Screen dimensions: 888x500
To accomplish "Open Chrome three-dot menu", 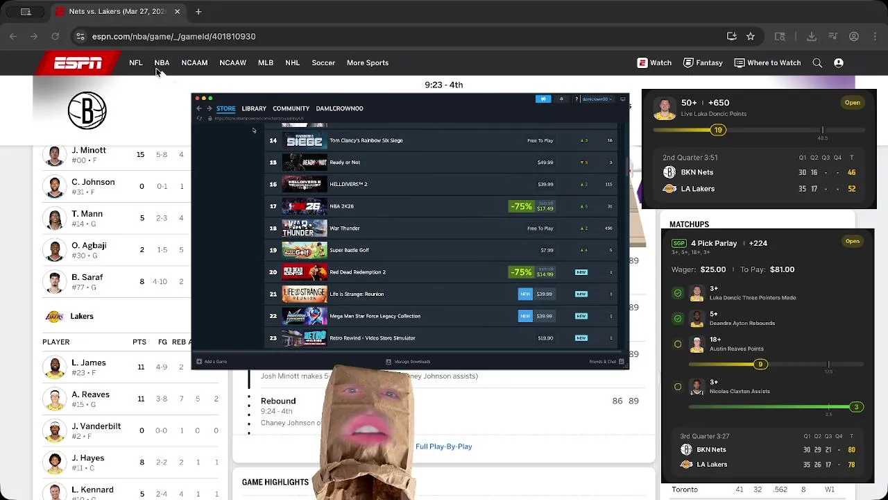I will point(874,36).
